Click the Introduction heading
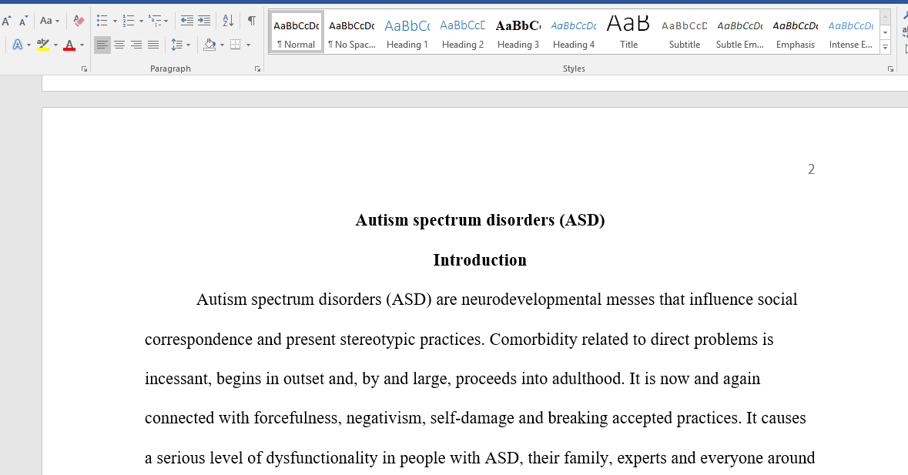Viewport: 908px width, 475px height. point(480,260)
